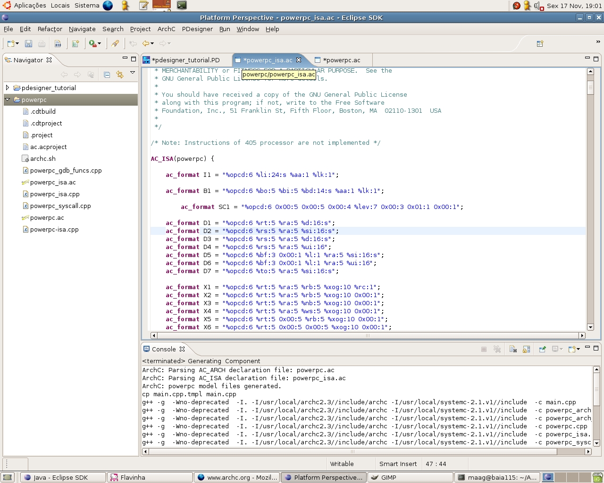Open the ArchC menu
Screen dimensions: 604x483
[166, 29]
